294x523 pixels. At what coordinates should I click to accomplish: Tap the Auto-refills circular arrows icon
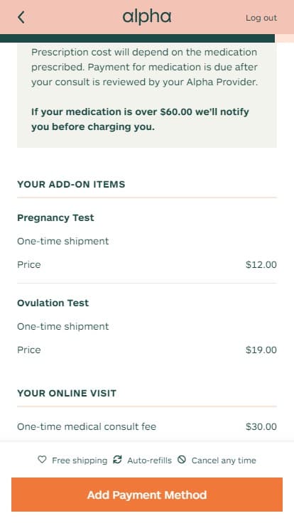(x=117, y=460)
